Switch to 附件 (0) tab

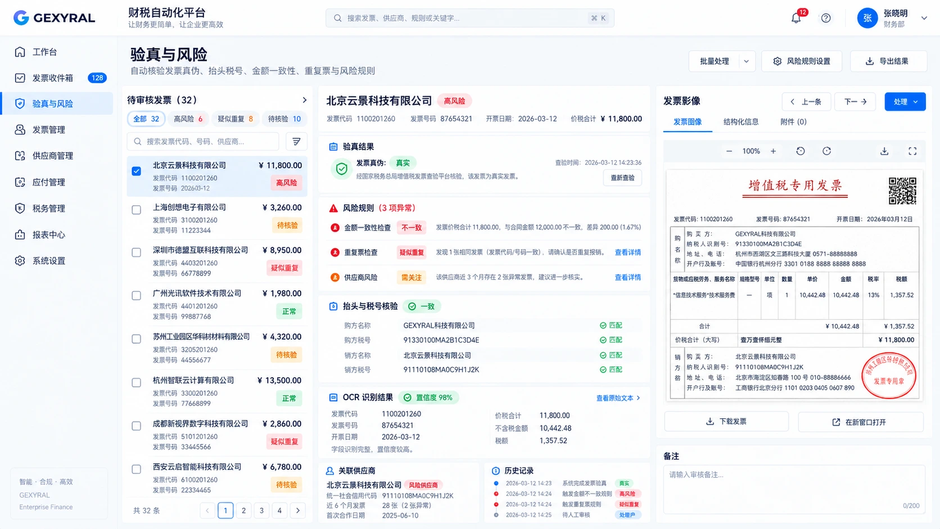[x=793, y=122]
